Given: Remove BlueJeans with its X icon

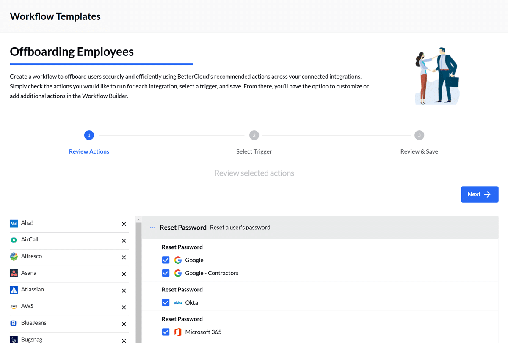Looking at the screenshot, I should pos(124,324).
